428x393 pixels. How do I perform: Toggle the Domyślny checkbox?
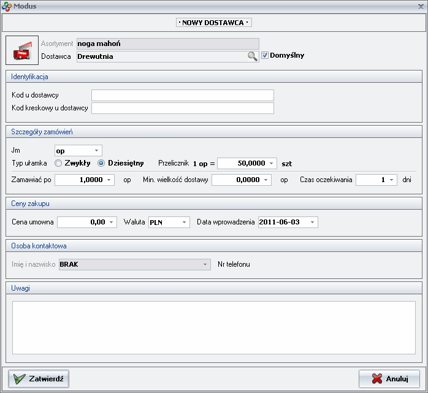pos(265,56)
